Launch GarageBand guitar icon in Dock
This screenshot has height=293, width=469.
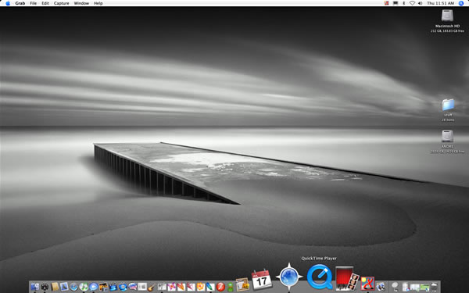(152, 287)
